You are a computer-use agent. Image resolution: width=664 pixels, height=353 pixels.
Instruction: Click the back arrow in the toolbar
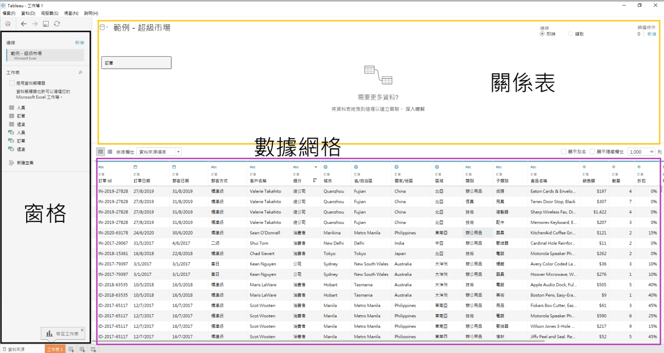coord(24,24)
